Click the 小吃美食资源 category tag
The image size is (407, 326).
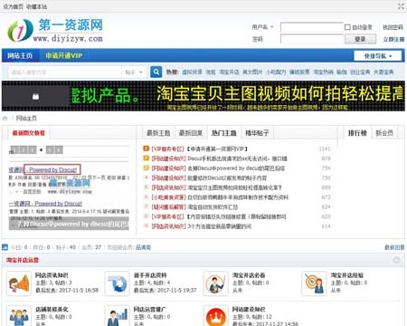pyautogui.click(x=168, y=197)
